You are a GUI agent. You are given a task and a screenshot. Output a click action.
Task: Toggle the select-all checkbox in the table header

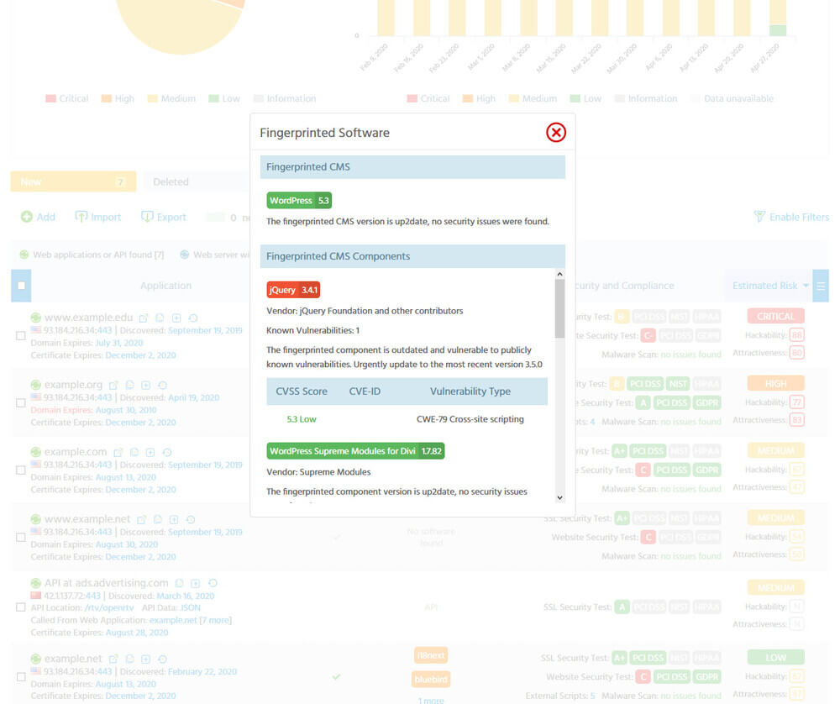[x=22, y=286]
